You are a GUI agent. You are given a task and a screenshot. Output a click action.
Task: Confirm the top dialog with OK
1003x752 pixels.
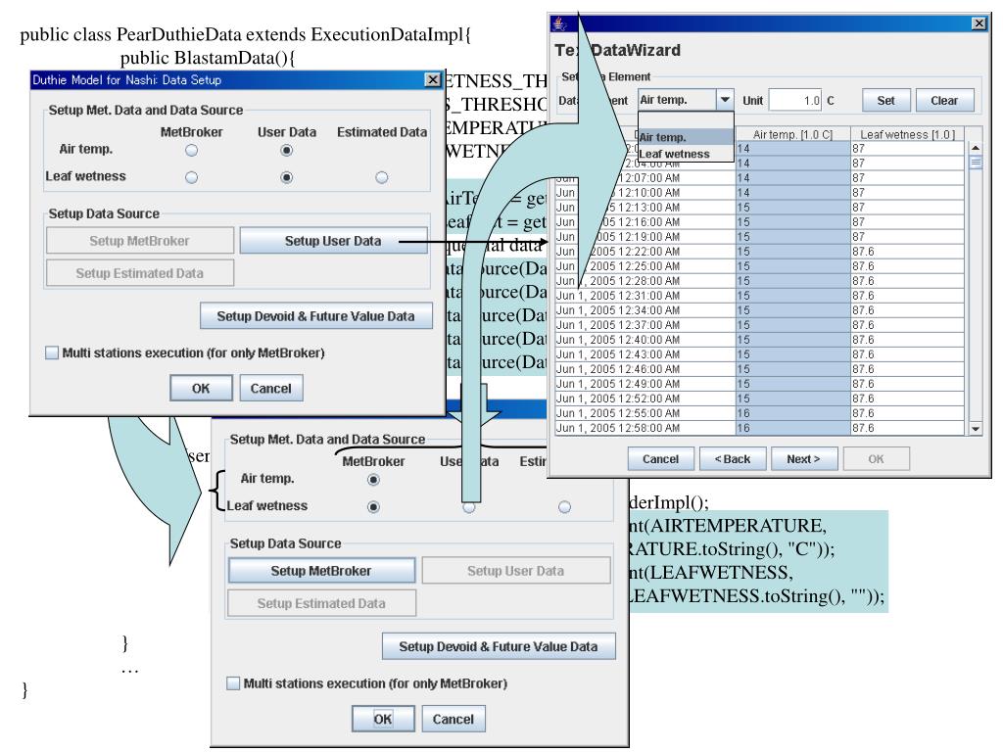pyautogui.click(x=201, y=388)
